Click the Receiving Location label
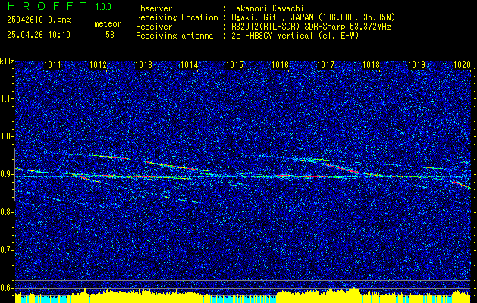The width and height of the screenshot is (477, 303). point(177,17)
